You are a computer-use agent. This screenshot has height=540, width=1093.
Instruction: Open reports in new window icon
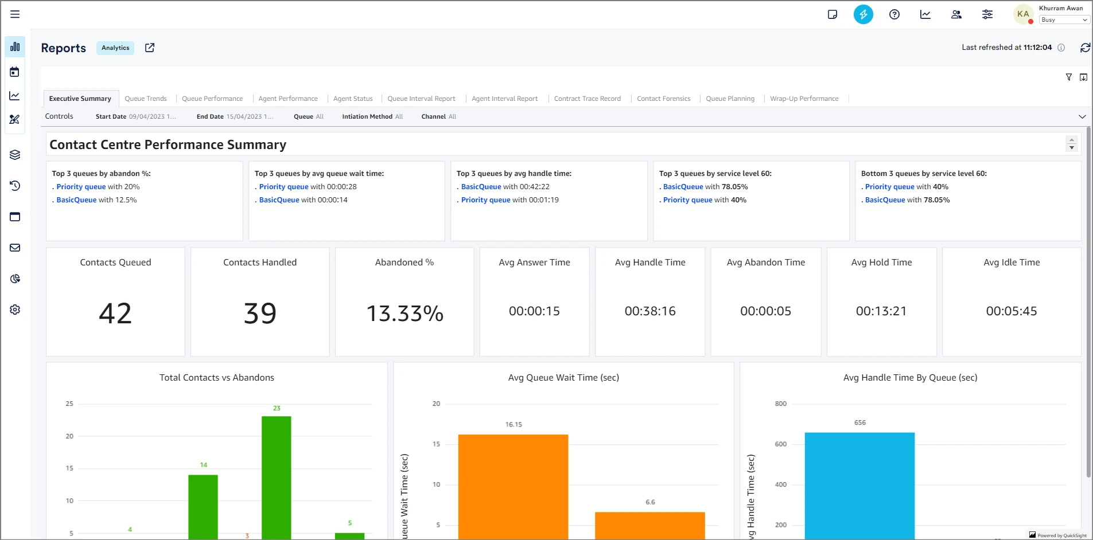click(150, 48)
